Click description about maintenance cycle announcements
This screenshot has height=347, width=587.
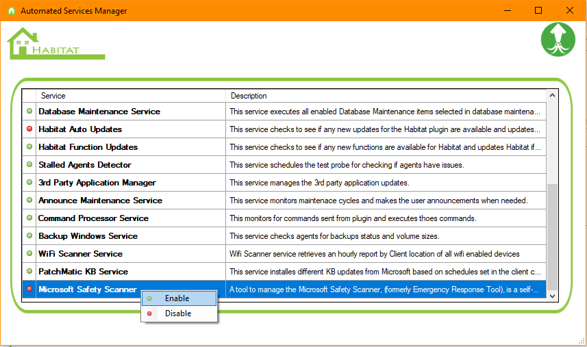(379, 201)
